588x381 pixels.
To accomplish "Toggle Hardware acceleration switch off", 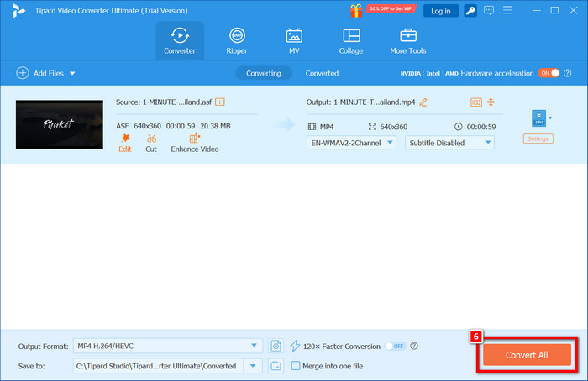I will pos(549,73).
